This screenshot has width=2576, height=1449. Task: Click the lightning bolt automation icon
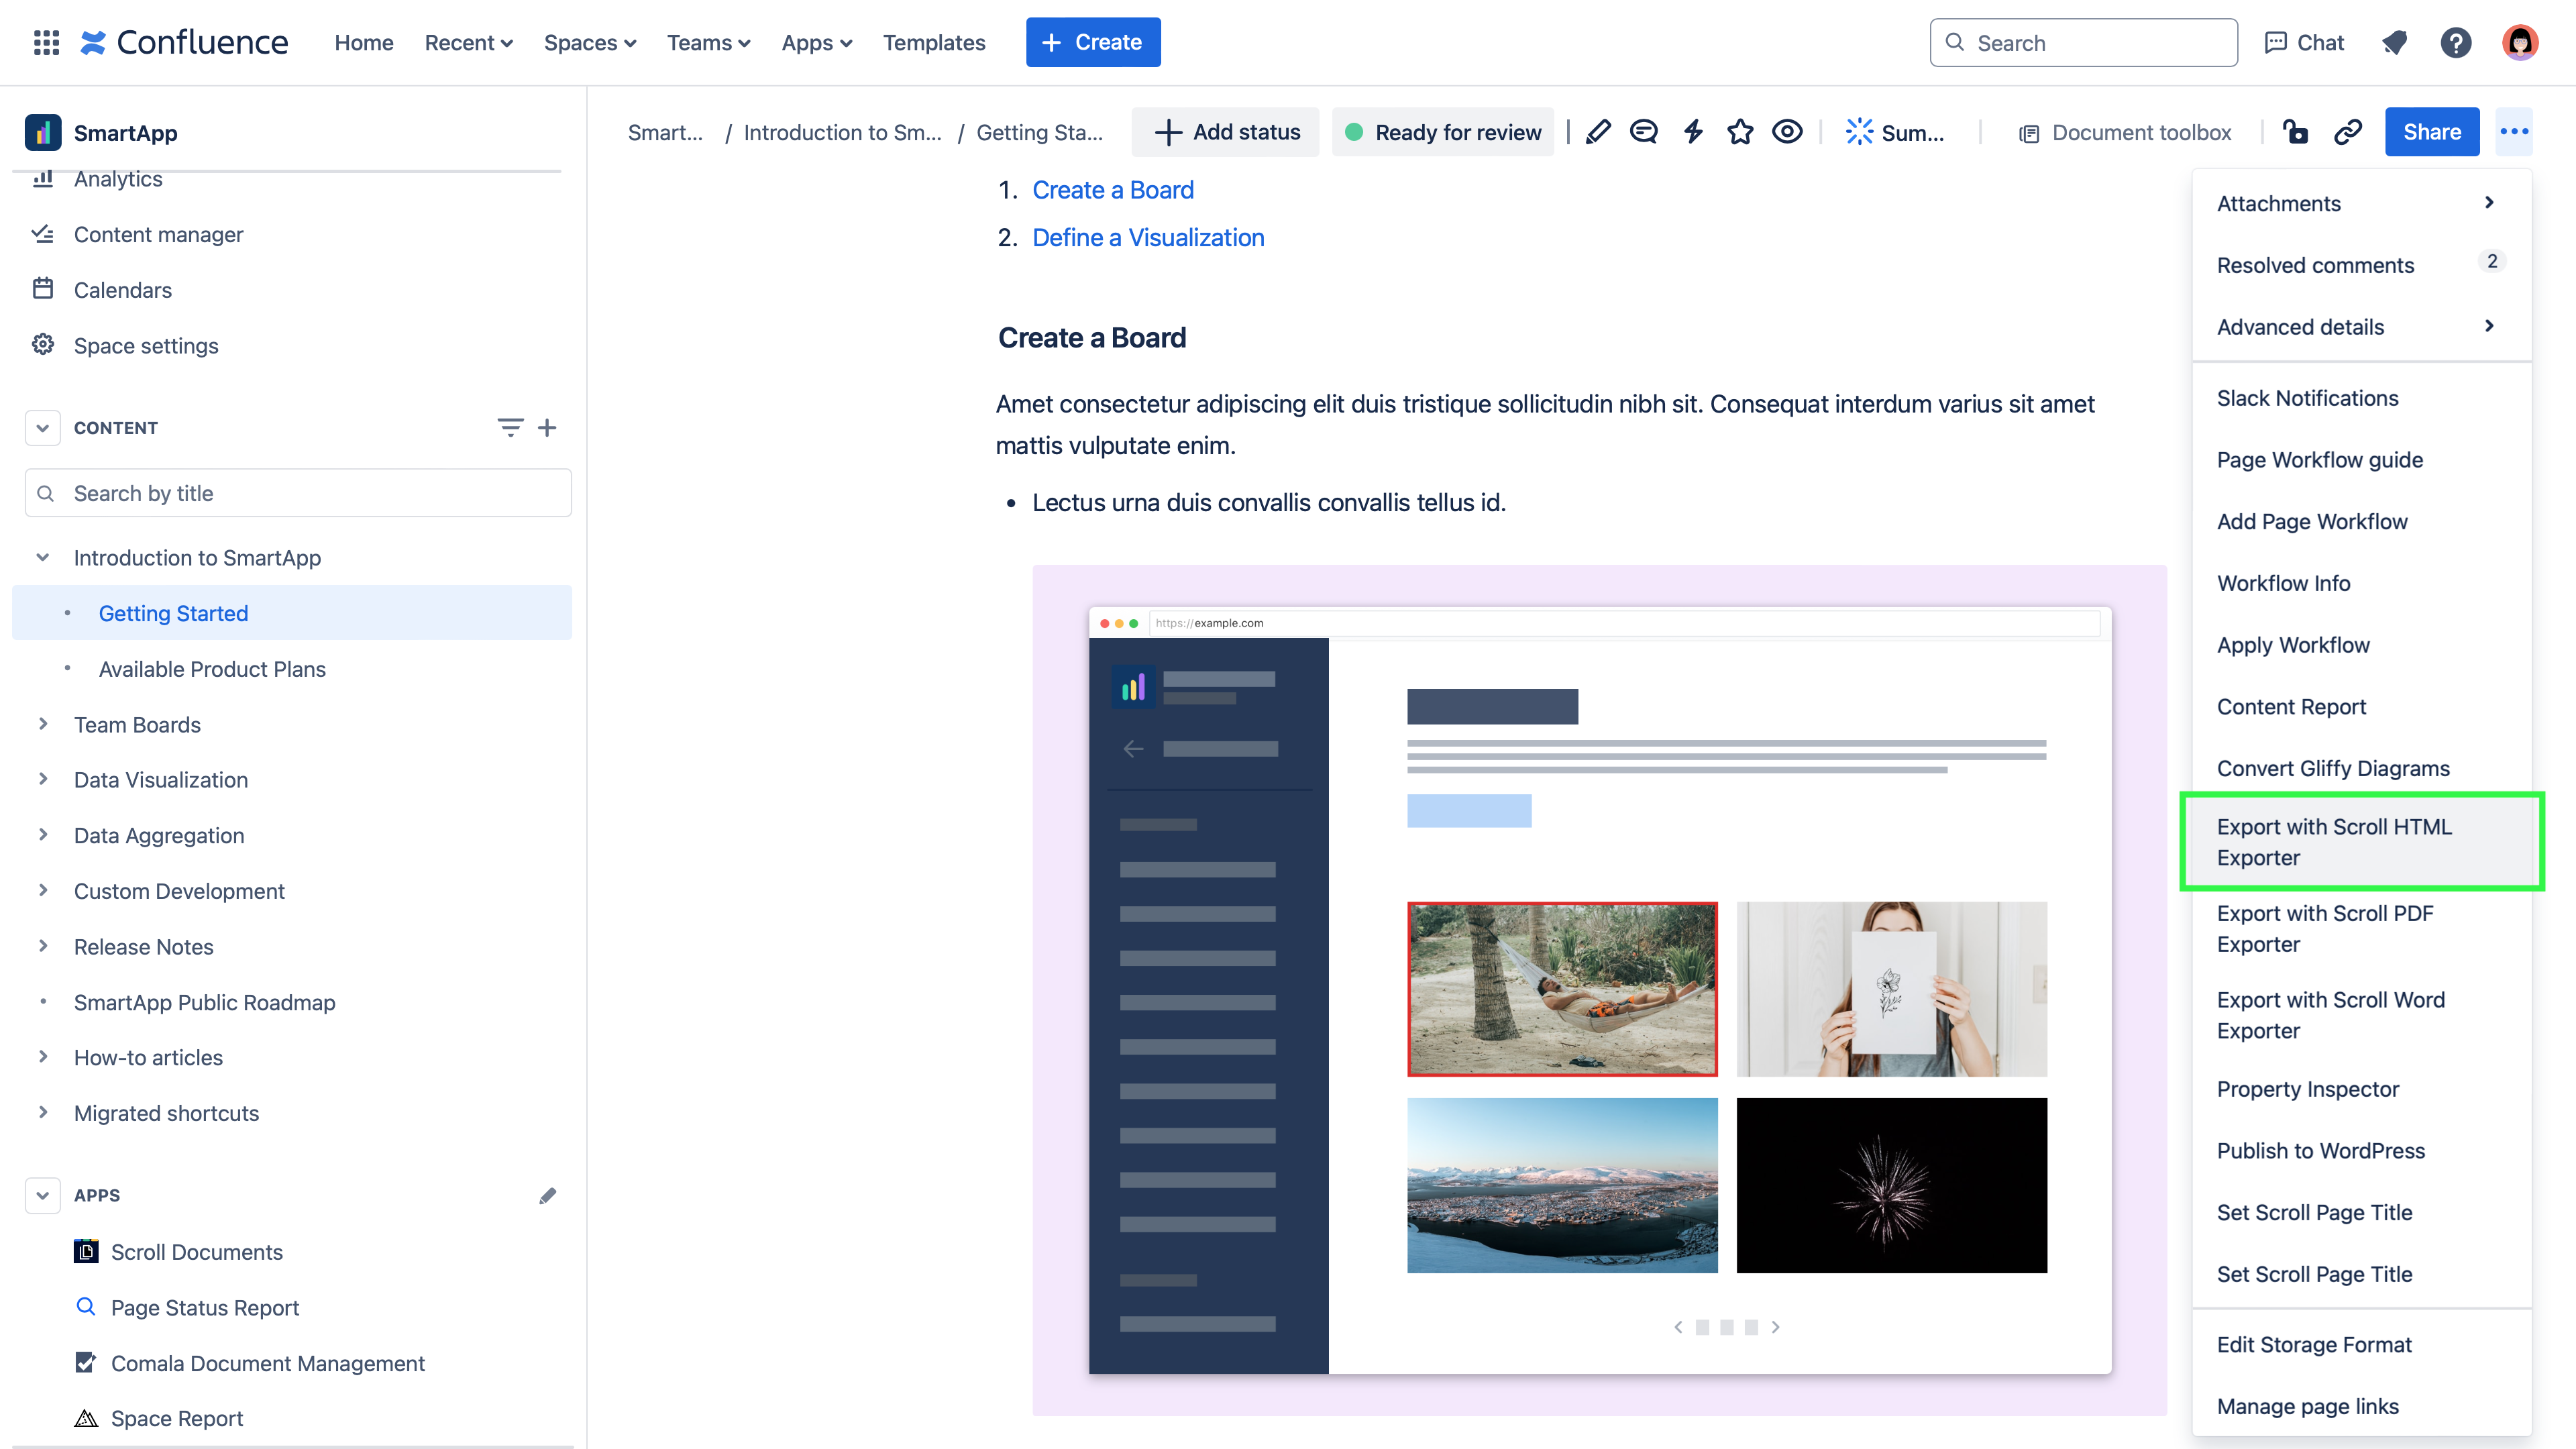[1692, 132]
